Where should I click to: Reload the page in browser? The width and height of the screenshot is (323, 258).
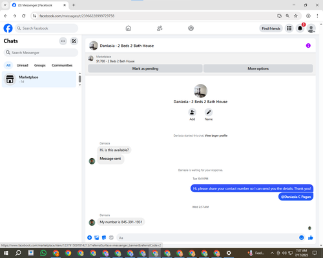click(x=24, y=15)
